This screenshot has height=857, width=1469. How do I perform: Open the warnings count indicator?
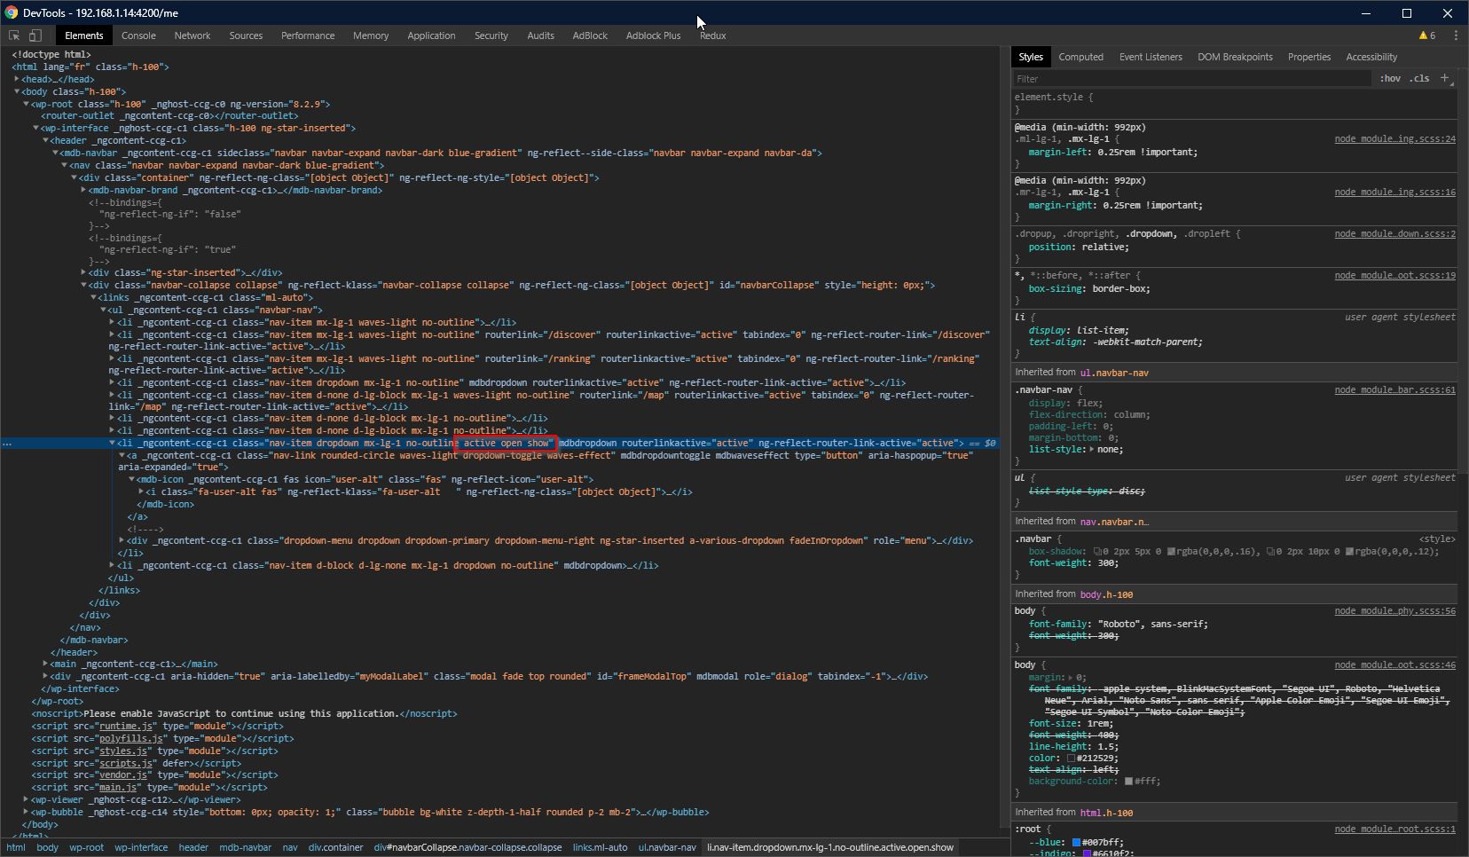(x=1427, y=35)
